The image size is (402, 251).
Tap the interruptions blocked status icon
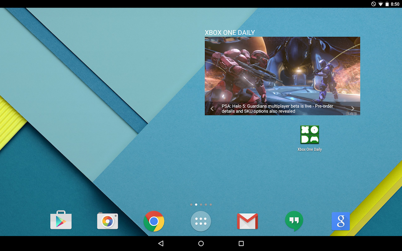click(374, 4)
